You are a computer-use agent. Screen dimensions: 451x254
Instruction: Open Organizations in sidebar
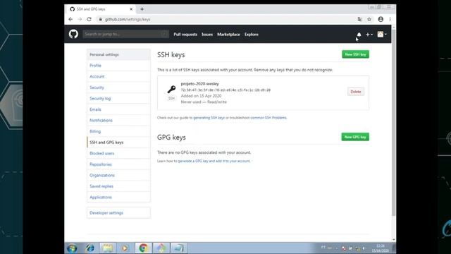(x=118, y=176)
